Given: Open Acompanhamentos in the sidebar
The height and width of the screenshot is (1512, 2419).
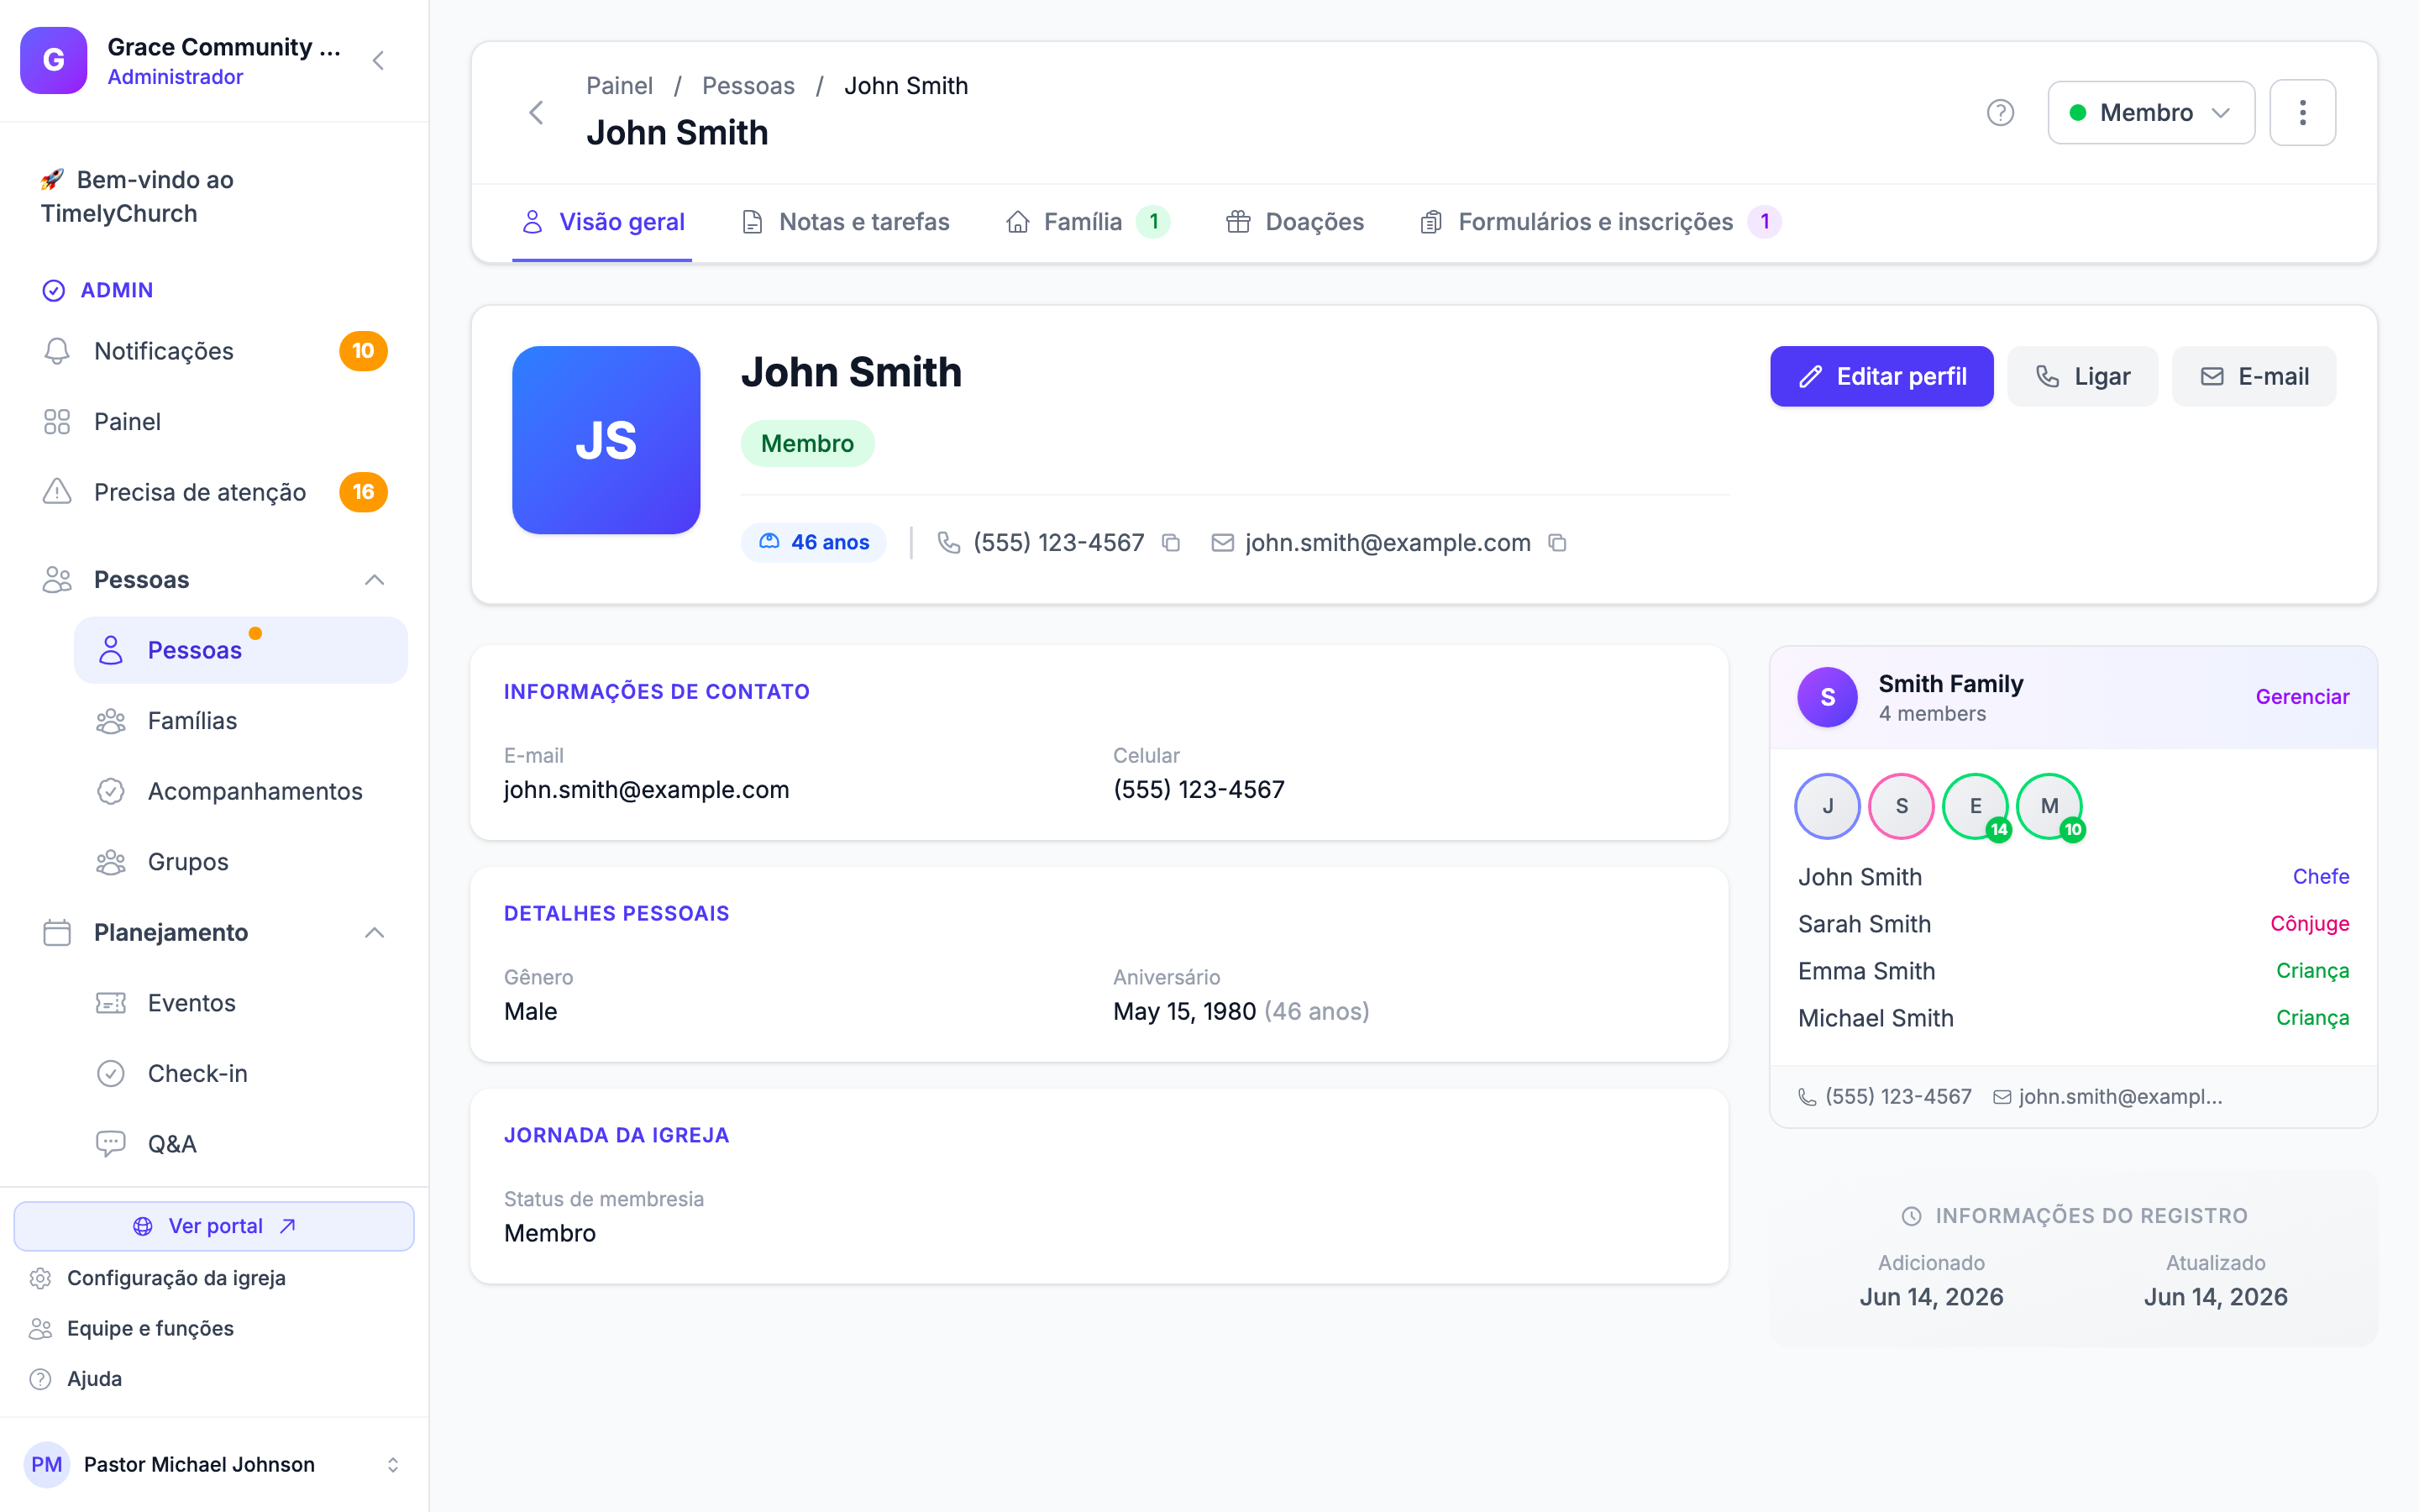Looking at the screenshot, I should click(x=241, y=792).
